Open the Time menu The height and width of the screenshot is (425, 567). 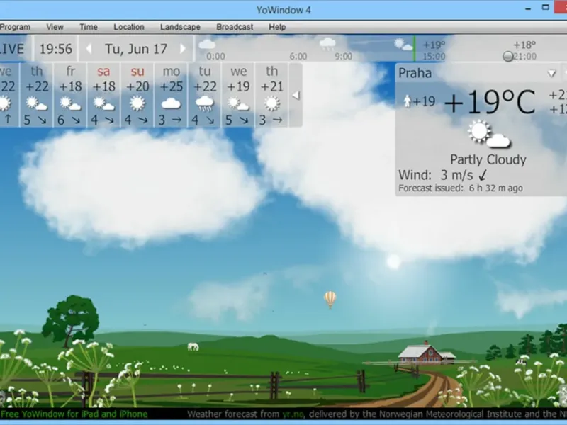click(x=88, y=27)
